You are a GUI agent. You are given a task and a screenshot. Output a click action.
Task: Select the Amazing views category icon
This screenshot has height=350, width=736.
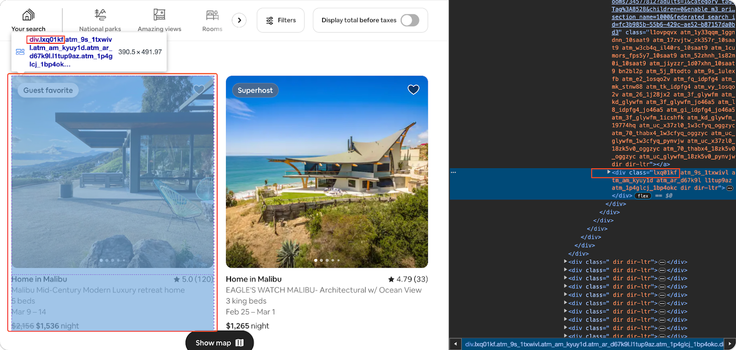pyautogui.click(x=159, y=15)
